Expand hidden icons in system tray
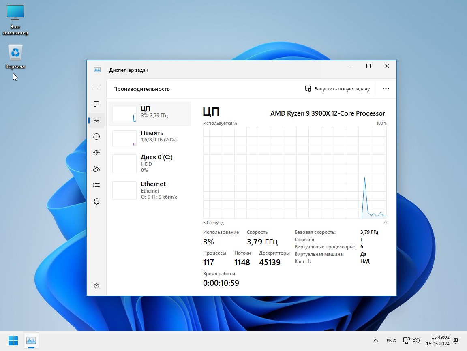Image resolution: width=467 pixels, height=351 pixels. point(376,340)
